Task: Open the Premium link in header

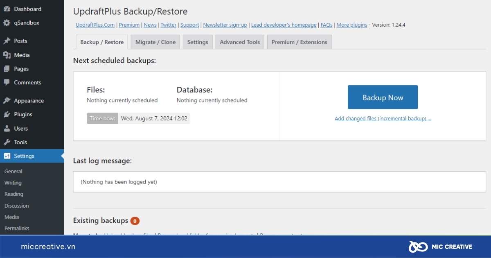Action: coord(129,25)
